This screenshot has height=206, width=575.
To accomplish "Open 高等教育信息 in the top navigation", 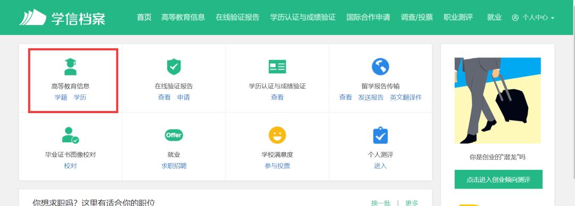I will click(183, 17).
